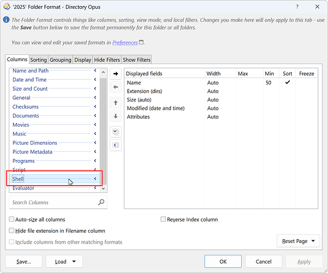Screen dimensions: 328x273
Task: Open the Show Filters tab
Action: [x=136, y=60]
